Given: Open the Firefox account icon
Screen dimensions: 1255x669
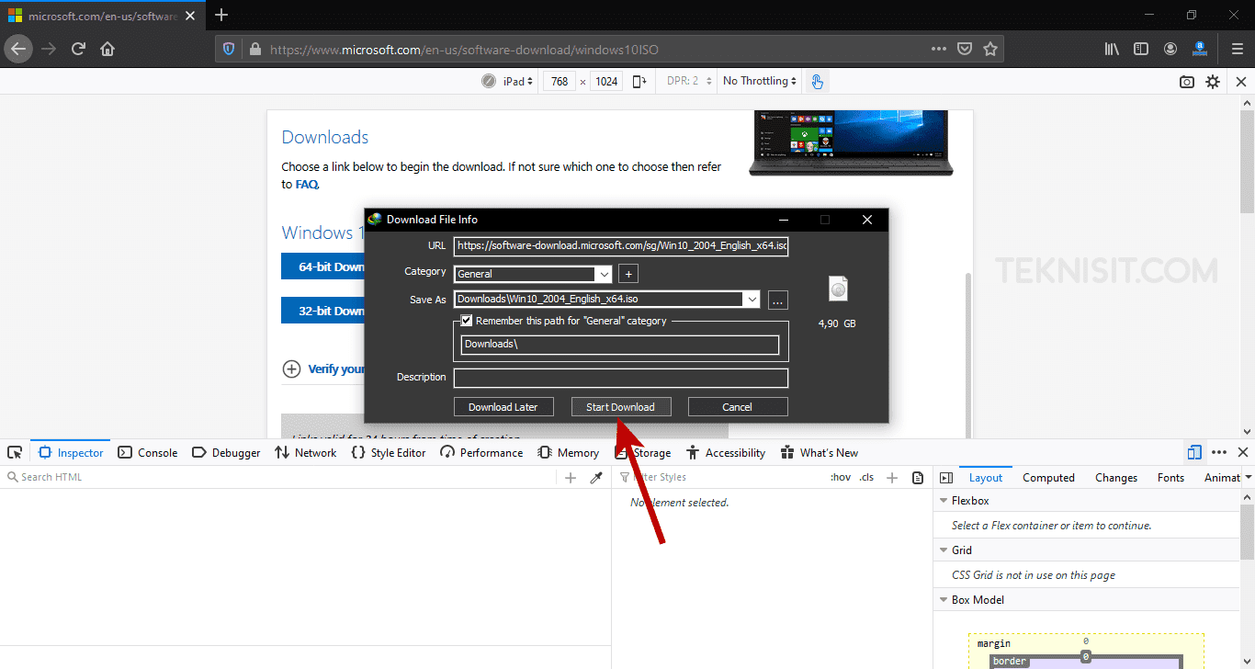Looking at the screenshot, I should [1170, 50].
